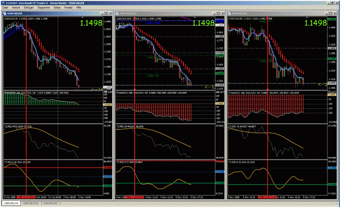The height and width of the screenshot is (207, 340).
Task: Click the Daily Pivot label in M15 chart
Action: click(153, 22)
